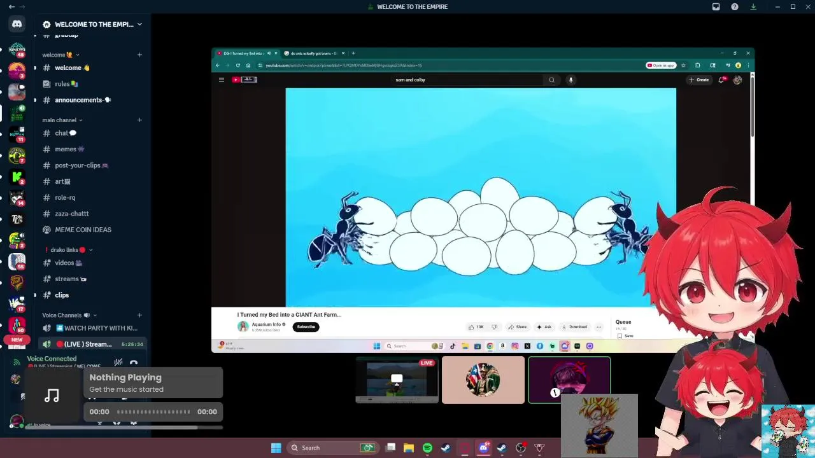Viewport: 815px width, 458px height.
Task: Open the post-your-clips channel
Action: point(92,165)
